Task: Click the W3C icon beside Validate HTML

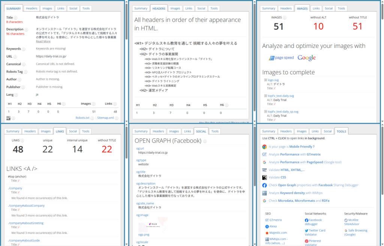Action: pyautogui.click(x=264, y=170)
